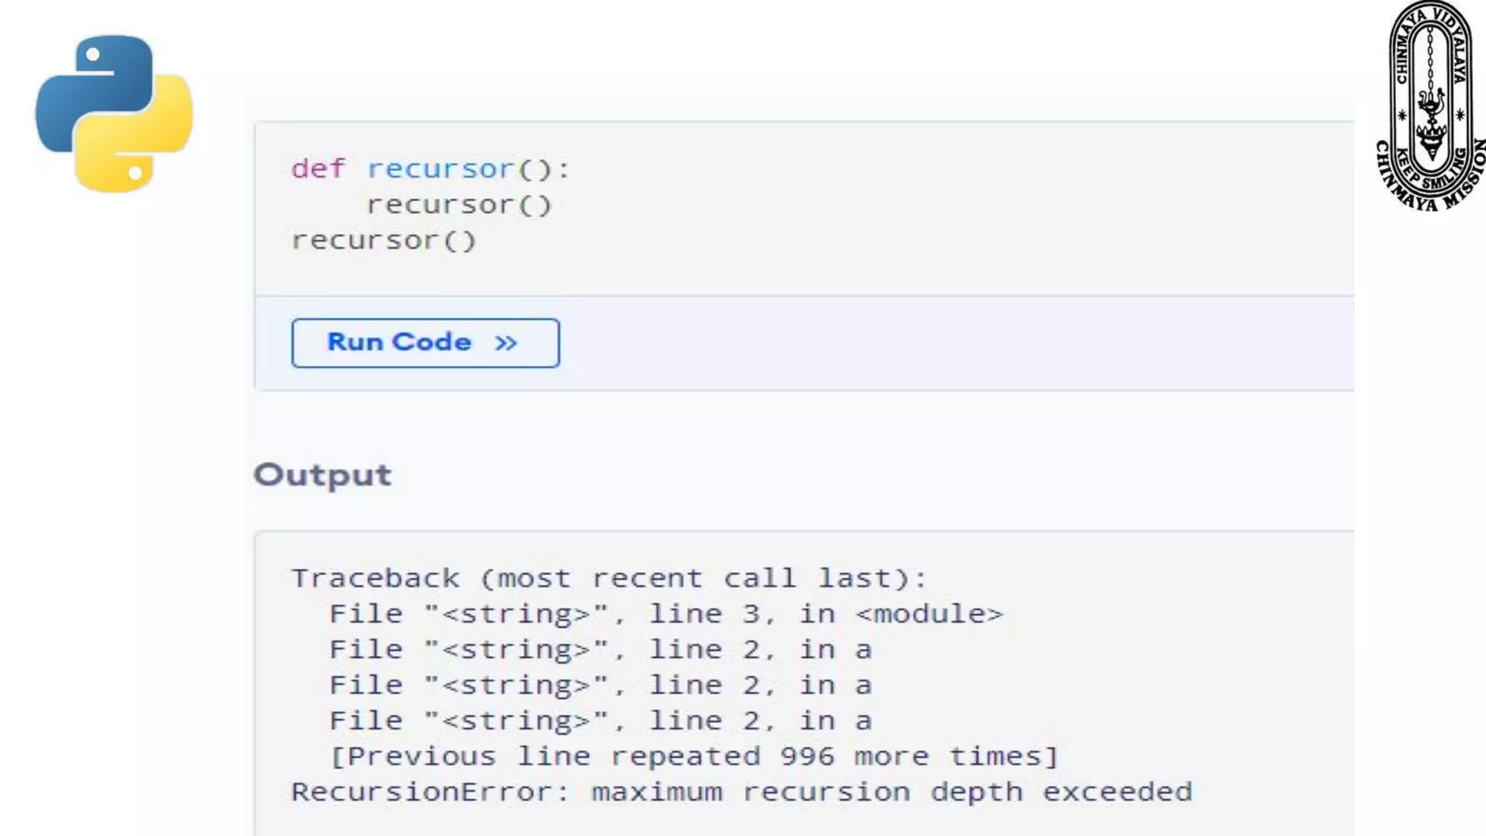The image size is (1486, 836).
Task: Click the RecursionError message line
Action: pyautogui.click(x=742, y=792)
